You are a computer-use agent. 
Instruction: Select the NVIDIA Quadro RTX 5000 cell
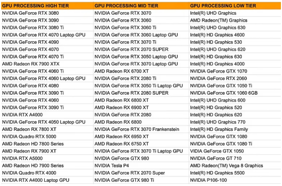coord(47,136)
